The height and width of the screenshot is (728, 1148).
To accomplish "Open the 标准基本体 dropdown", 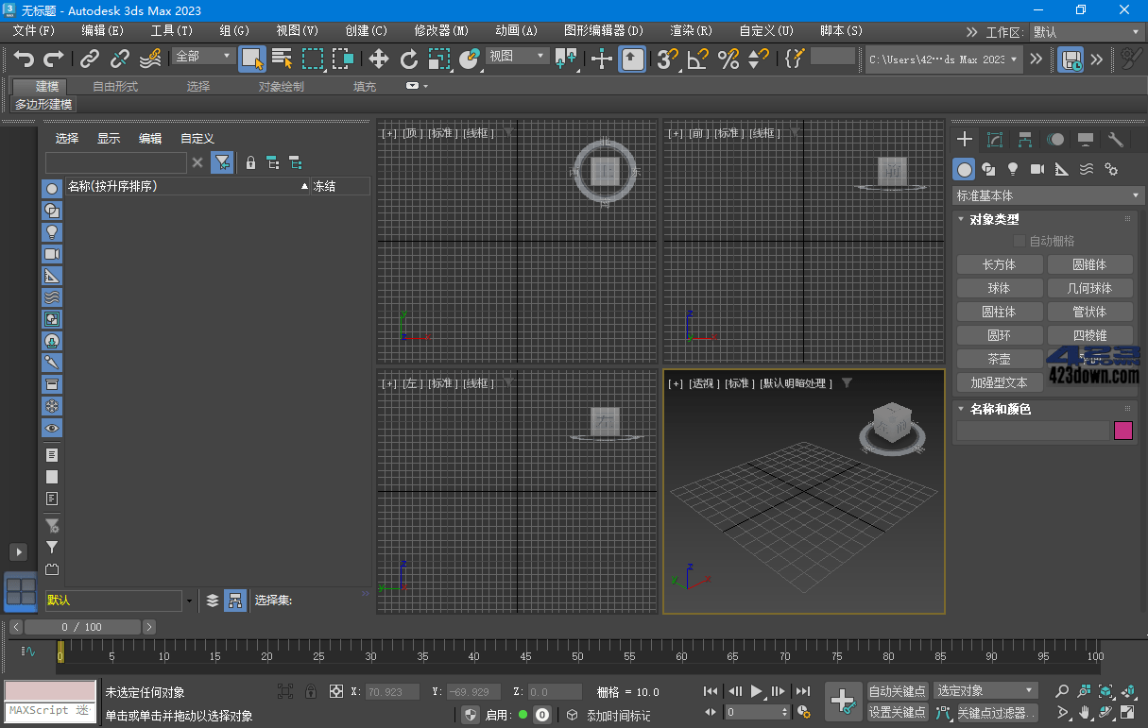I will click(1047, 195).
